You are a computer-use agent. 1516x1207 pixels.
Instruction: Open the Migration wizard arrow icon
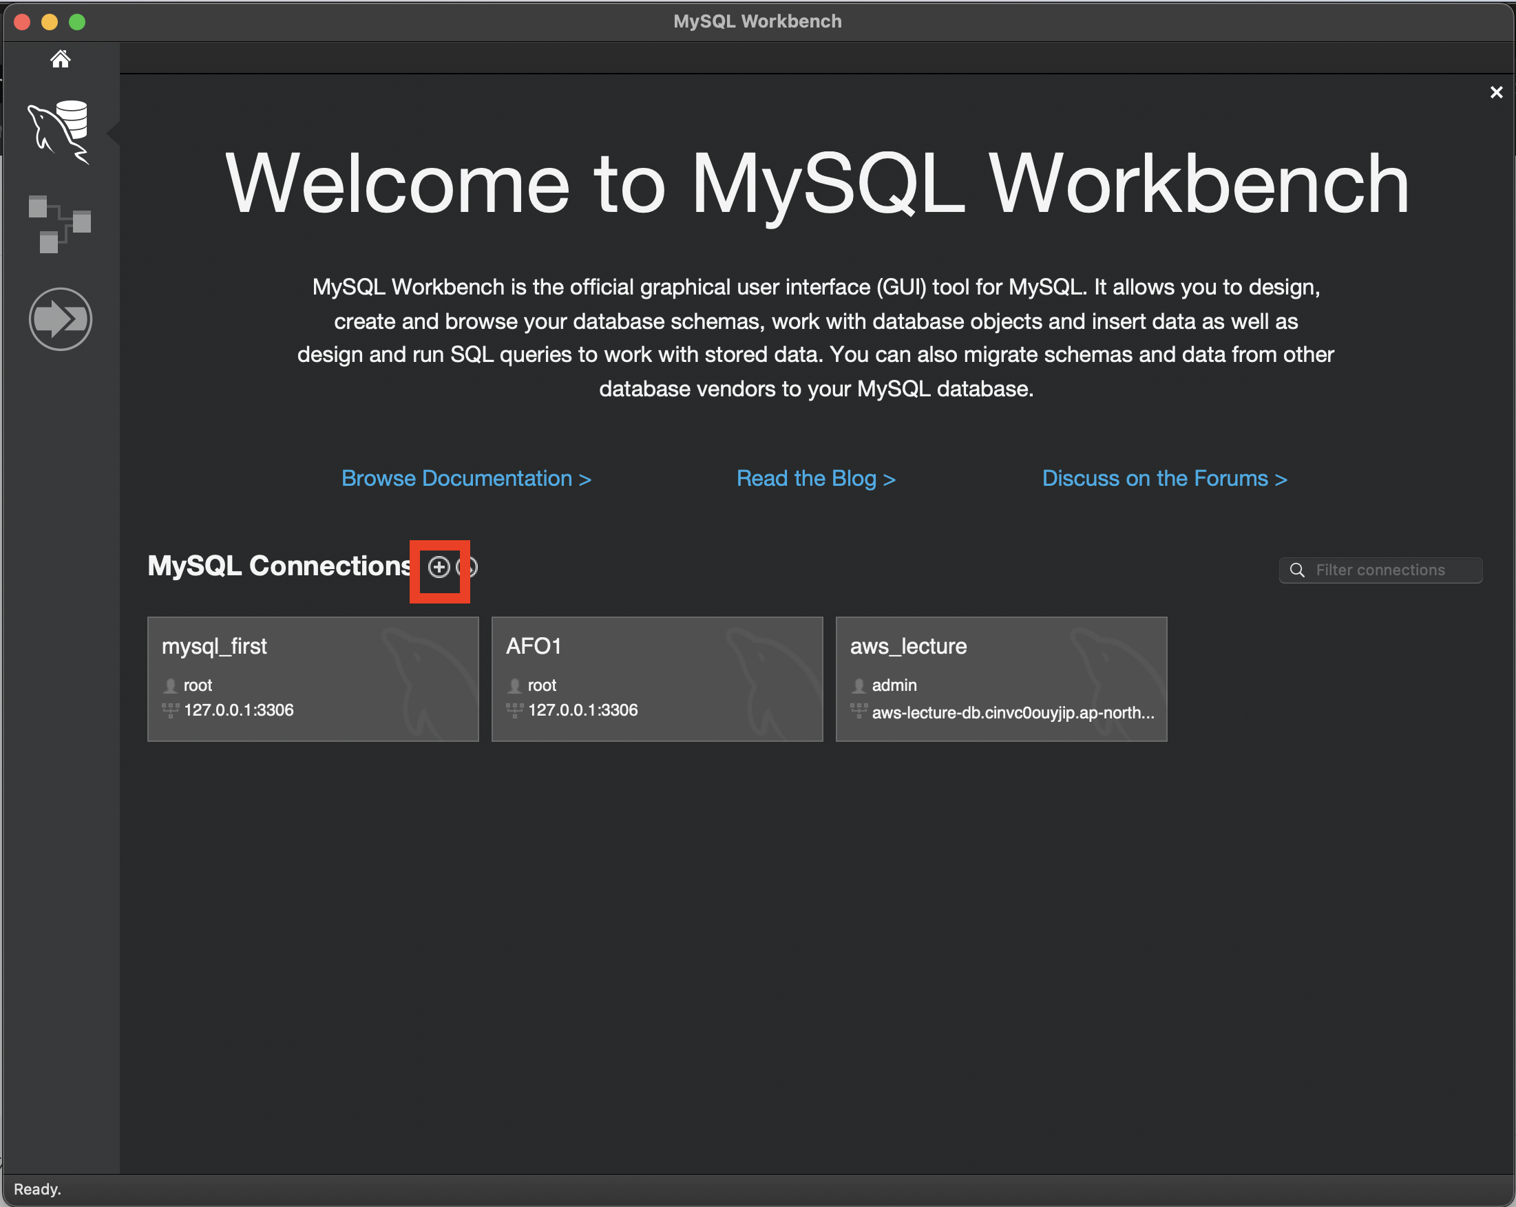(x=61, y=319)
